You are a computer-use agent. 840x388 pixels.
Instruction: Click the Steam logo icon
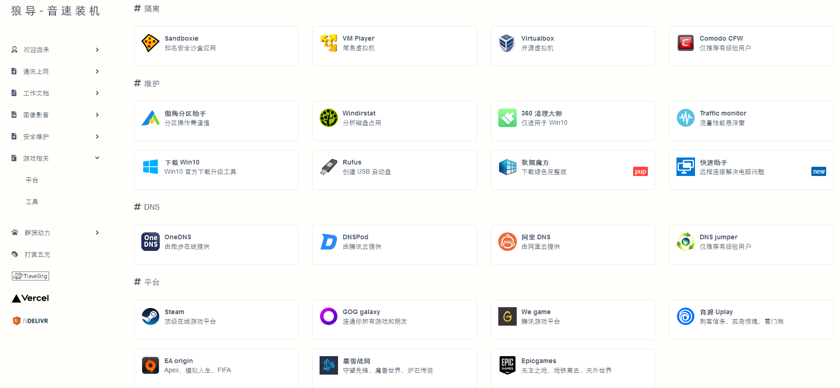[150, 316]
